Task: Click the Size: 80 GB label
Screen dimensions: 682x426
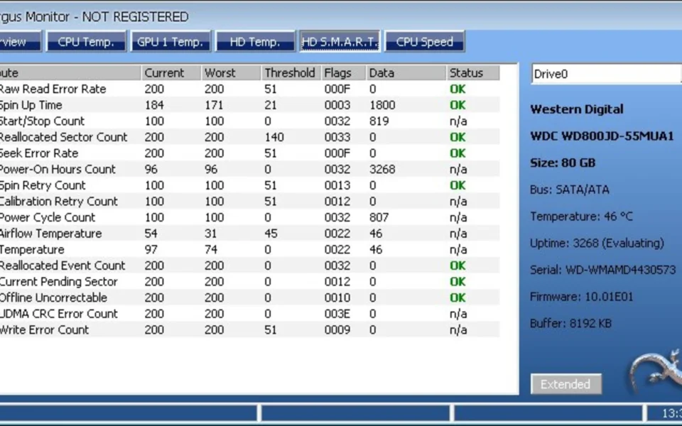Action: pyautogui.click(x=563, y=163)
